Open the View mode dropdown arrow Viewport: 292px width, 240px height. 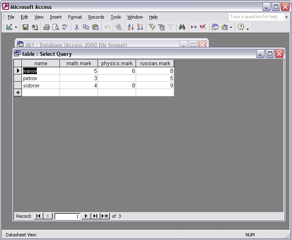pos(16,27)
